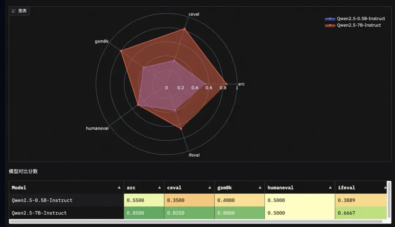
Task: Click the humaneval column header label
Action: pos(281,188)
